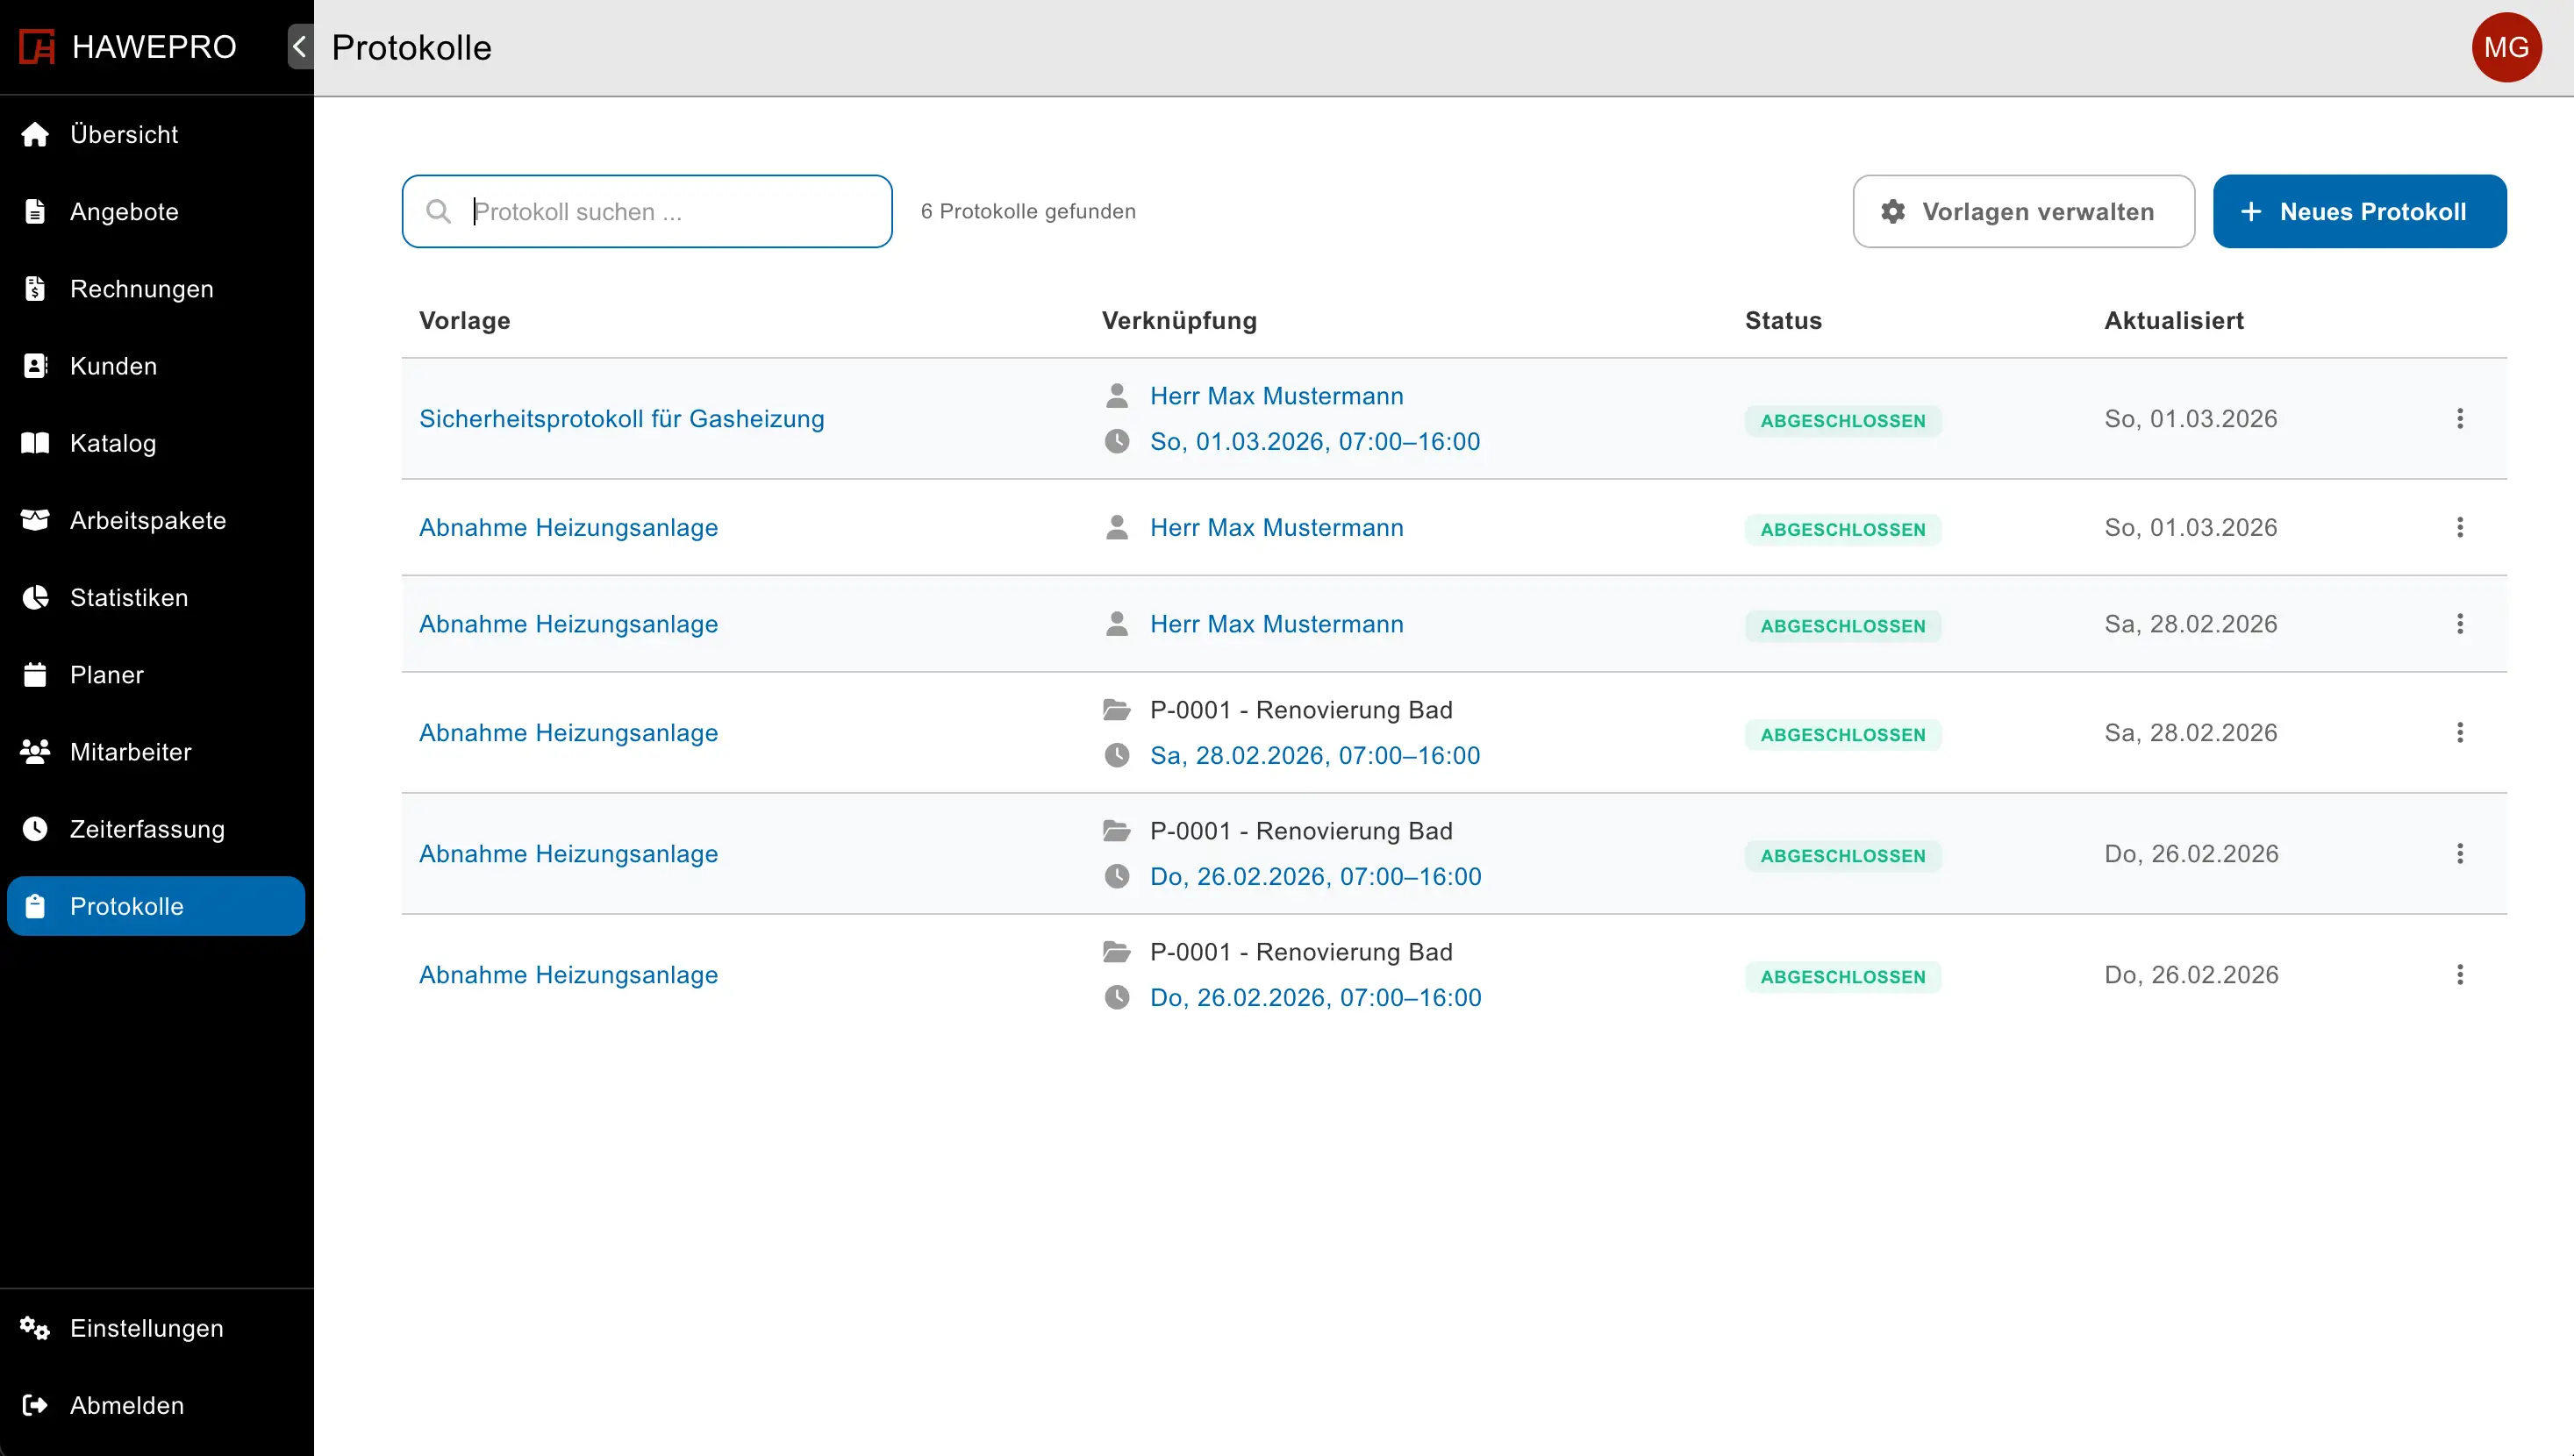Navigate to Mitarbeiter menu item

coord(130,752)
